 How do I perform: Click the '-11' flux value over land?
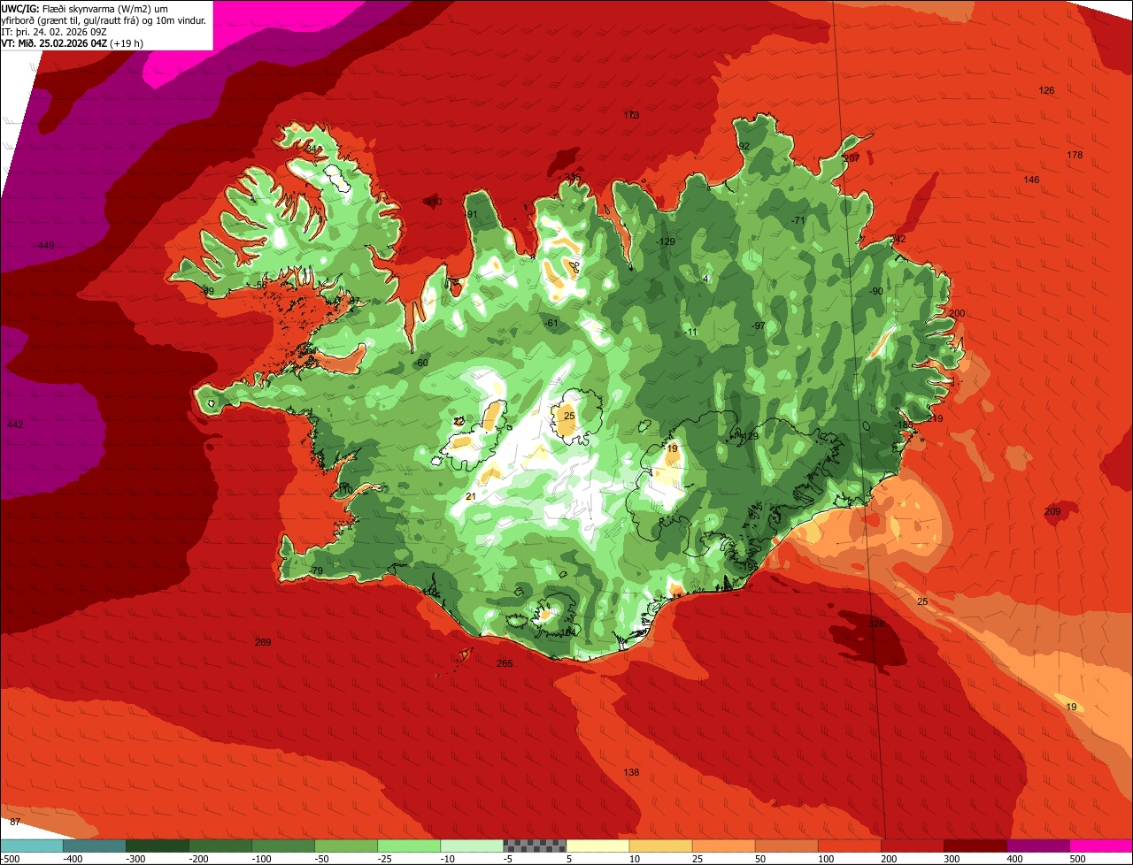690,333
